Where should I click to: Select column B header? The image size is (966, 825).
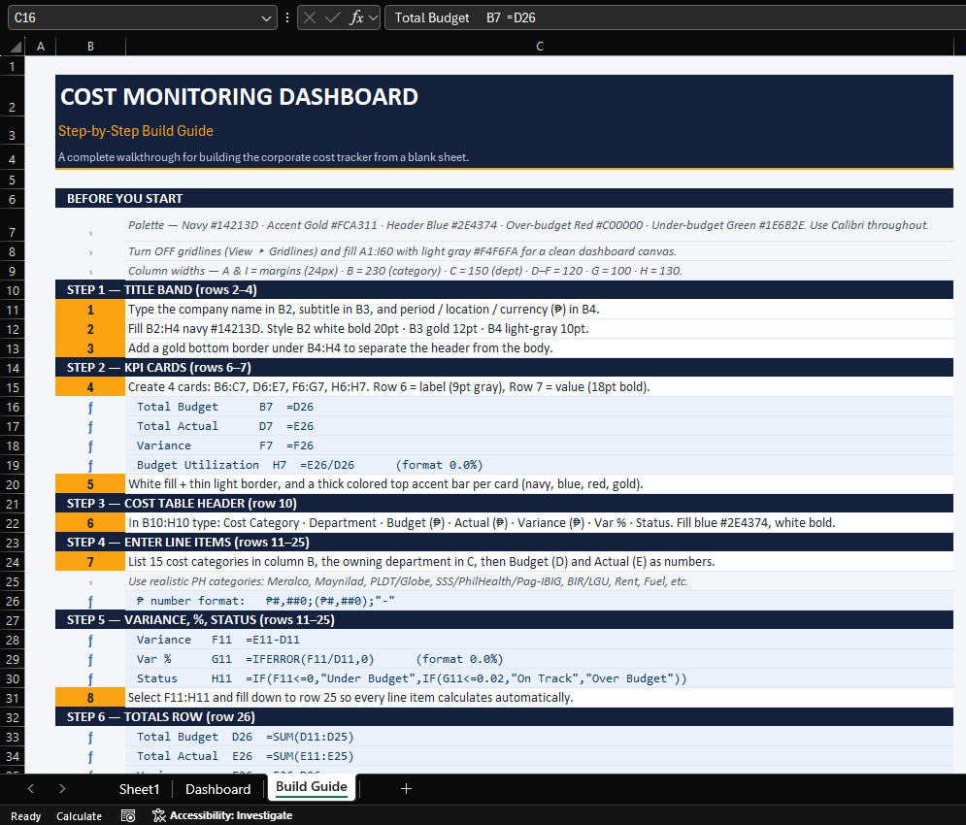coord(90,47)
